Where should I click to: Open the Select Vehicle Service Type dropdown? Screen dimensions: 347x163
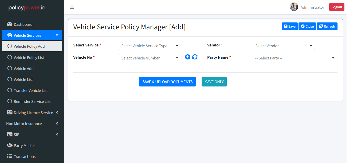click(149, 46)
